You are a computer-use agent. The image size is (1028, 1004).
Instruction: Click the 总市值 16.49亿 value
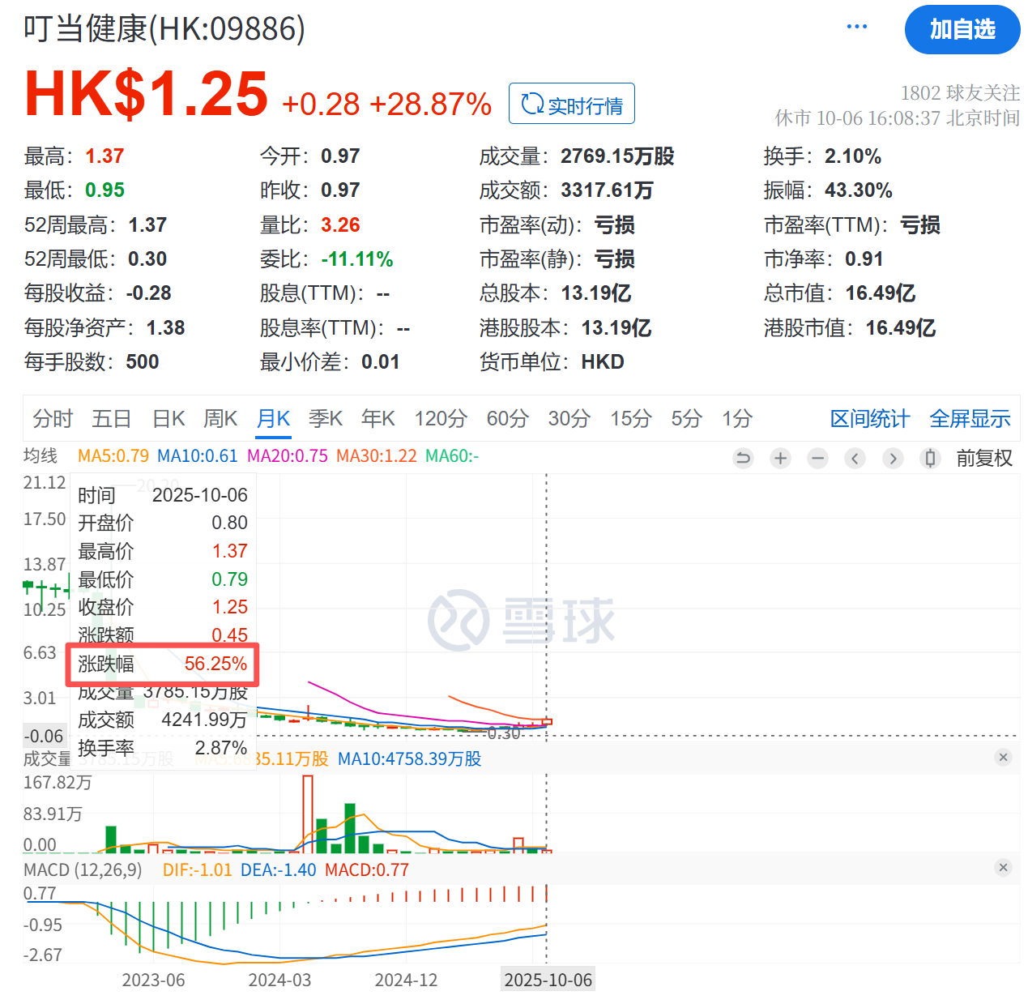click(881, 293)
